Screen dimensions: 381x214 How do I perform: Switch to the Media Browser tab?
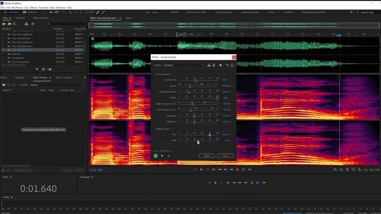pos(40,18)
